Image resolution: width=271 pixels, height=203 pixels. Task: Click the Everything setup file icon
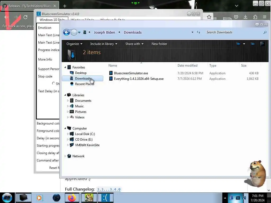click(x=111, y=79)
